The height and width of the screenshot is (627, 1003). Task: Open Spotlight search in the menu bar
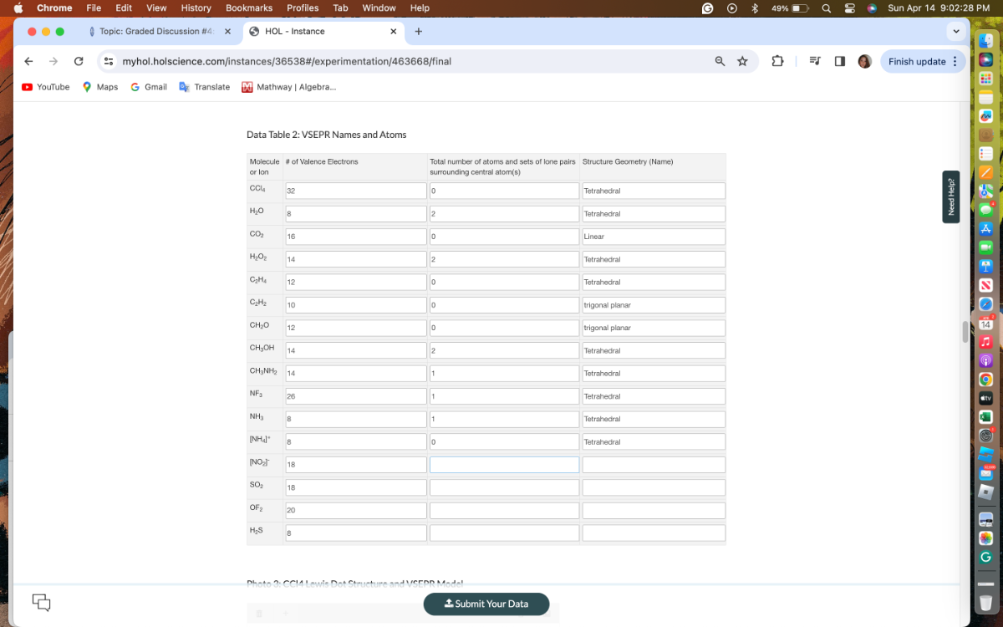[825, 8]
